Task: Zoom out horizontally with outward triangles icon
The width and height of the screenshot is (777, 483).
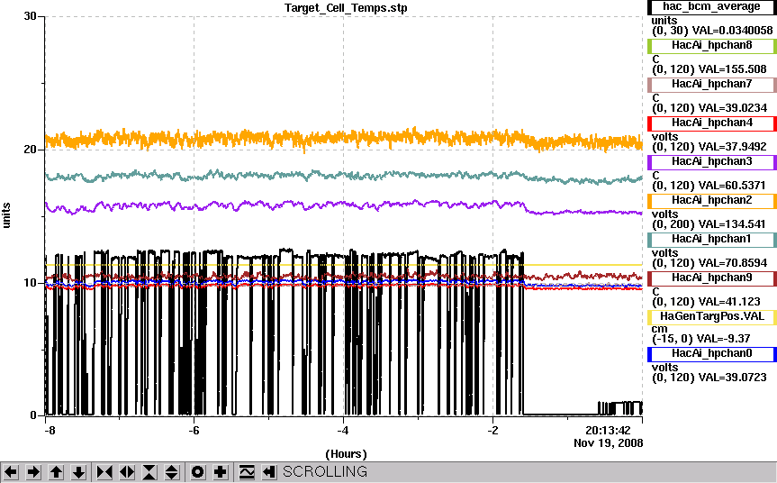Action: 127,471
